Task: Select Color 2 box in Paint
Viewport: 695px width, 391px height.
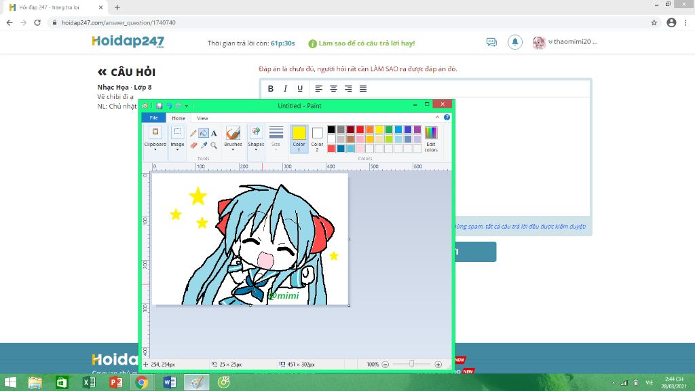Action: pyautogui.click(x=317, y=138)
